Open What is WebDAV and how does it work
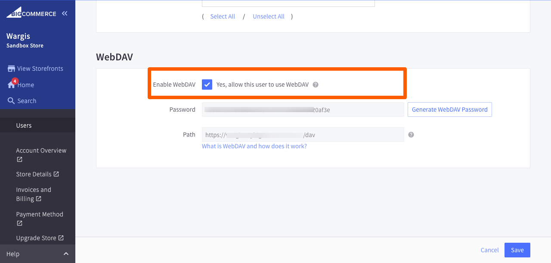This screenshot has height=263, width=551. click(254, 146)
